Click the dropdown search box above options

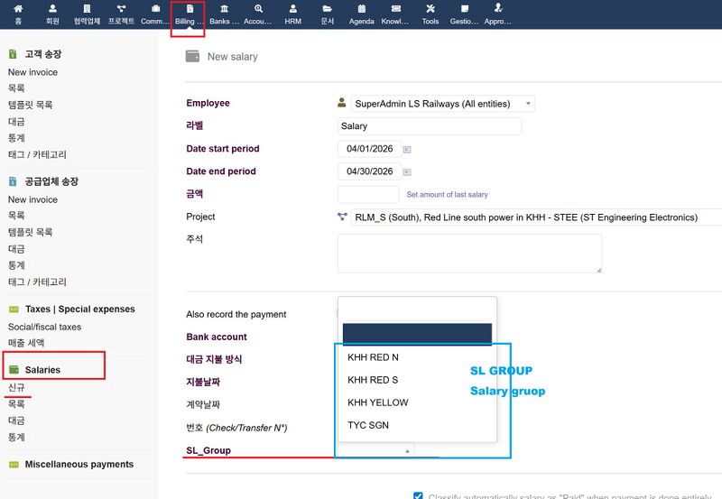pos(417,310)
